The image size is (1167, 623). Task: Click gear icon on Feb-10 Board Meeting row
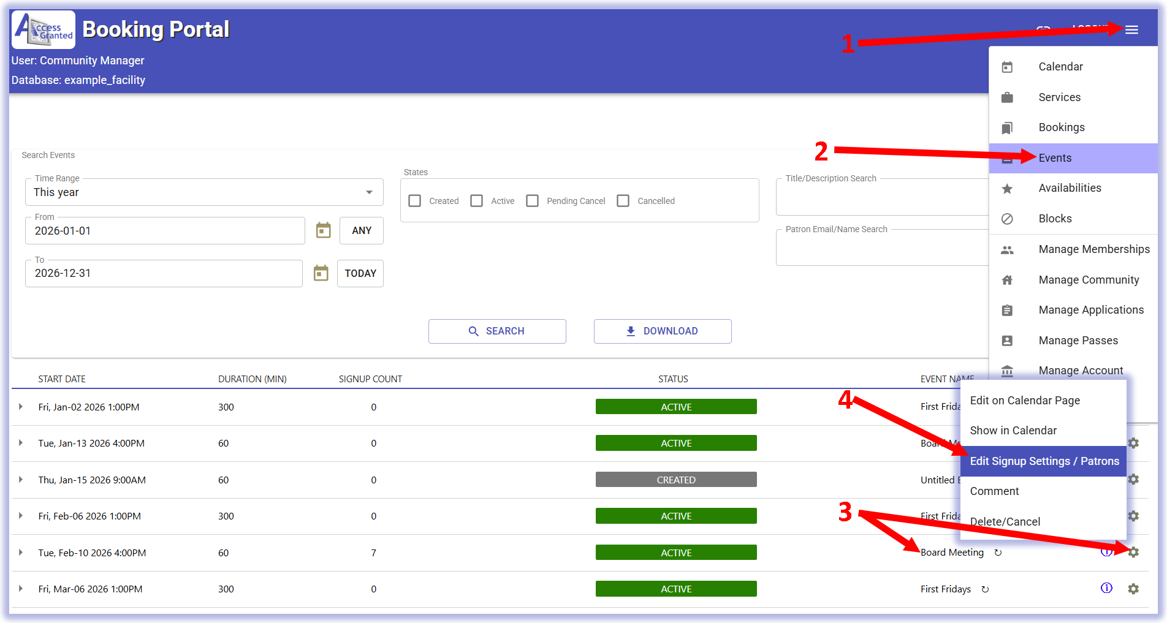[x=1133, y=553]
